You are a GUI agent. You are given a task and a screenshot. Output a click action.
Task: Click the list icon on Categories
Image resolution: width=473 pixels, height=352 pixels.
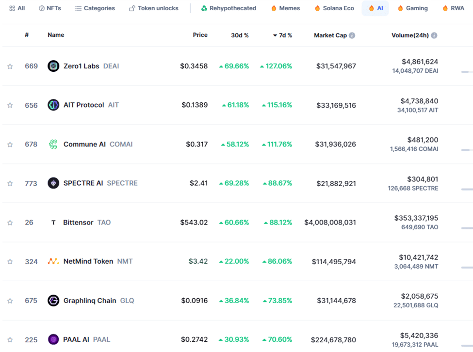point(78,8)
